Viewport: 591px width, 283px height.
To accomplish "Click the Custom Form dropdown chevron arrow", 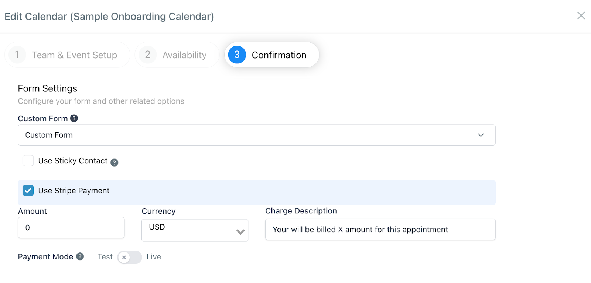I will tap(481, 135).
